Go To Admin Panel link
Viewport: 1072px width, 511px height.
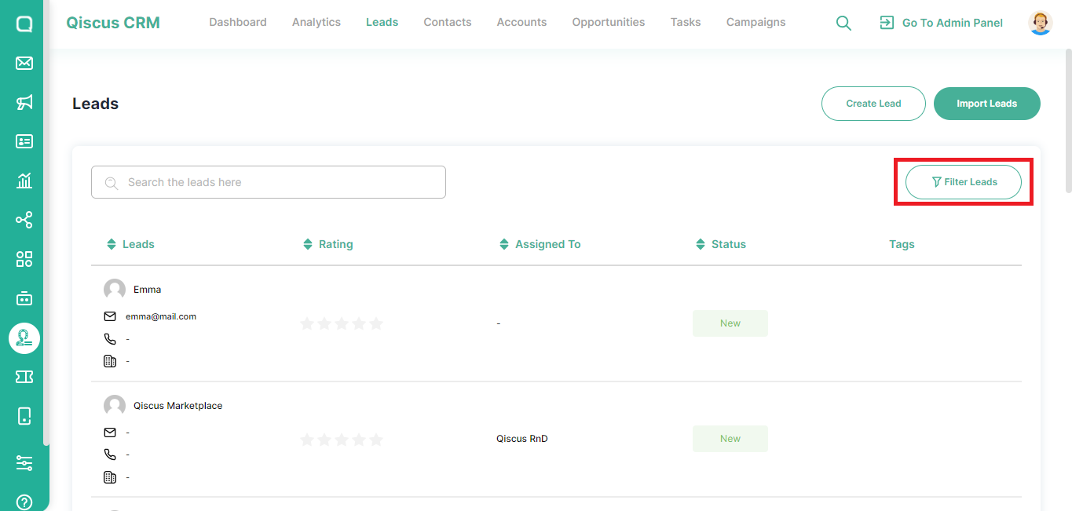pyautogui.click(x=941, y=23)
